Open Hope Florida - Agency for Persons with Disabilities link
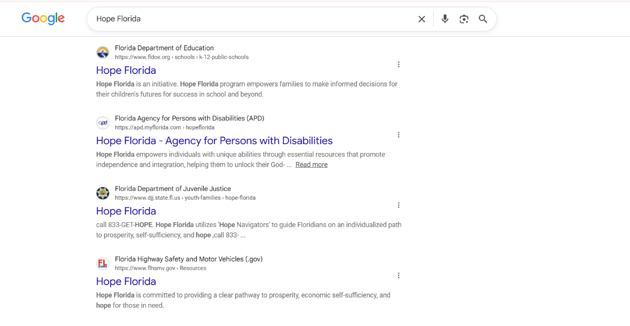This screenshot has height=326, width=630. click(x=214, y=140)
